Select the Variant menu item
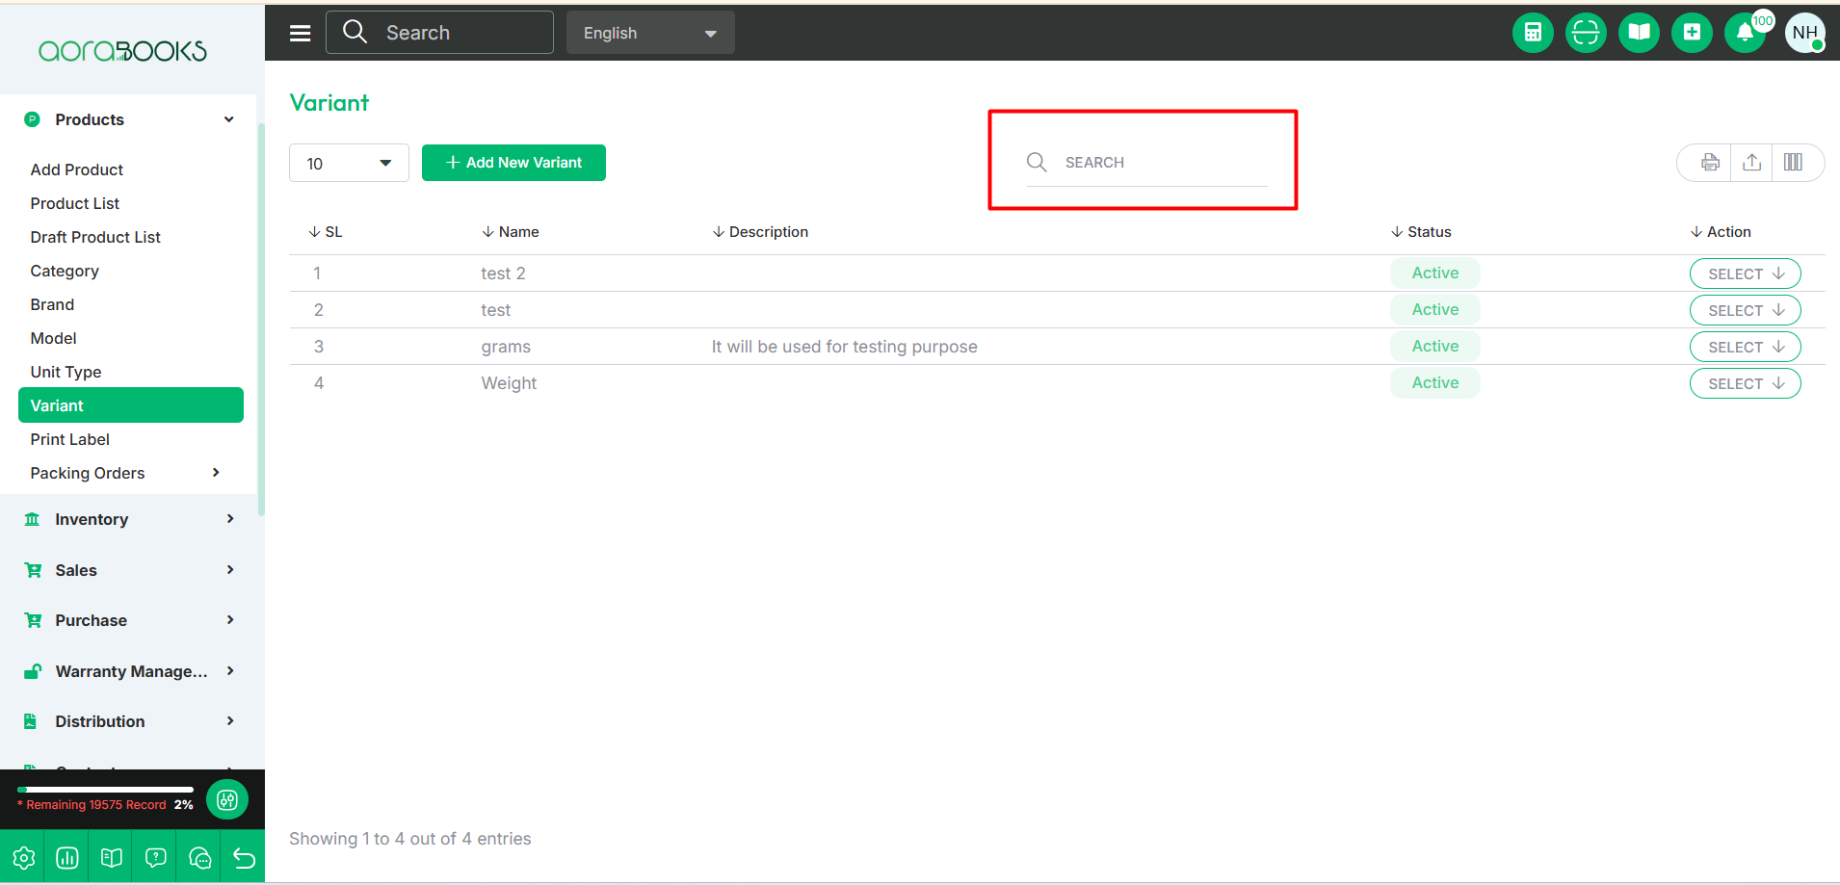1840x885 pixels. tap(131, 405)
